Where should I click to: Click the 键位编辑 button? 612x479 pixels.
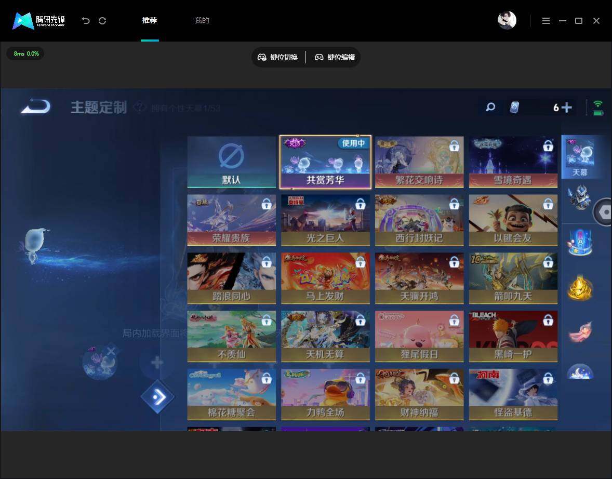[335, 57]
